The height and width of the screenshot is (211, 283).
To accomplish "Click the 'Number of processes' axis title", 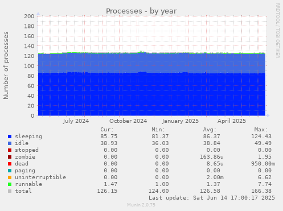I will [6, 65].
